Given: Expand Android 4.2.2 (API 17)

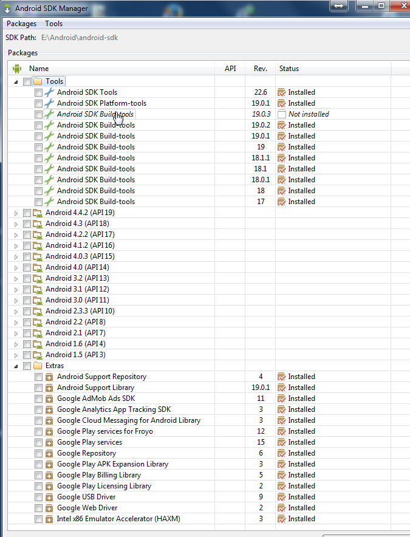Looking at the screenshot, I should tap(16, 235).
